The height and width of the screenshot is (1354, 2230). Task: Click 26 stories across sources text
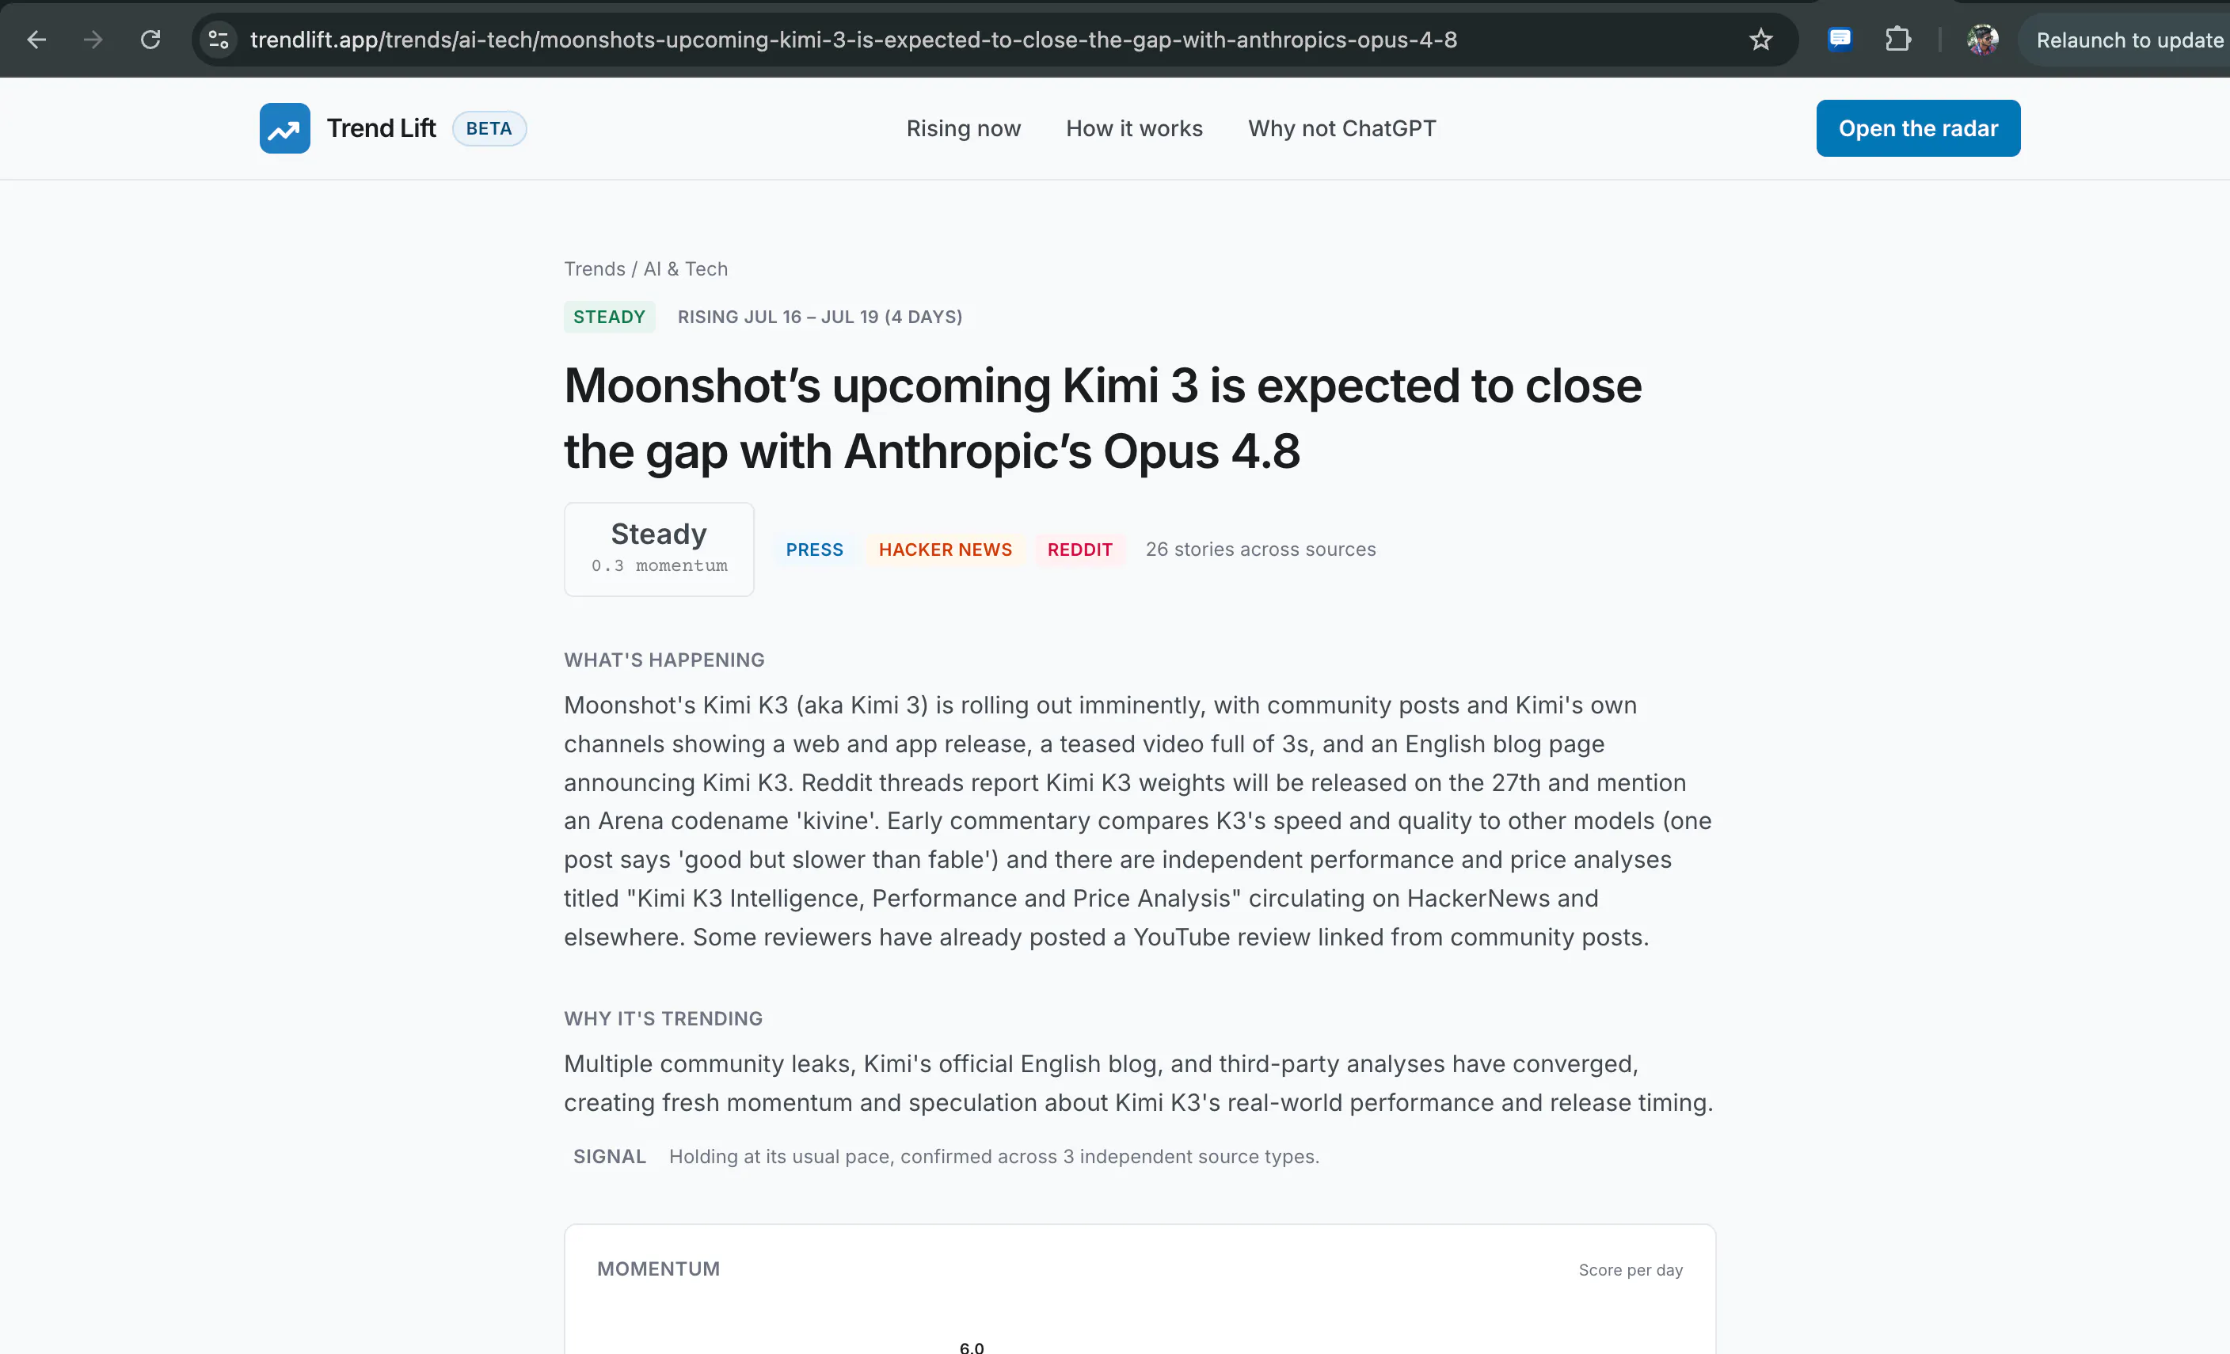[x=1260, y=550]
